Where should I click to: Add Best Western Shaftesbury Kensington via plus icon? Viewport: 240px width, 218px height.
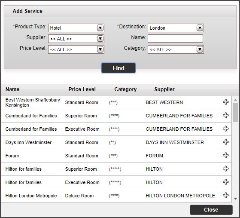tap(226, 102)
